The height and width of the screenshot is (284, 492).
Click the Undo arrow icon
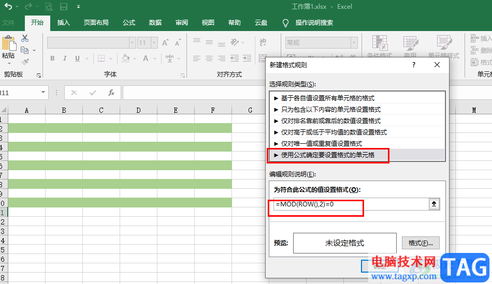click(8, 6)
